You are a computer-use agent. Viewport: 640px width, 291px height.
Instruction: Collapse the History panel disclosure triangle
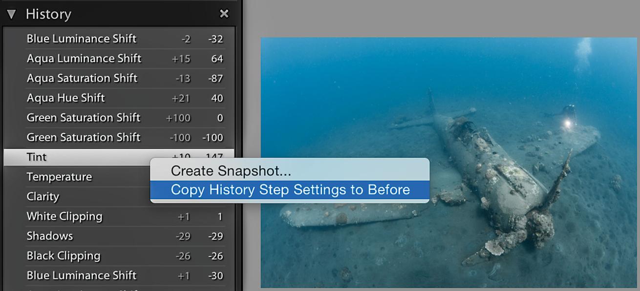click(x=12, y=14)
